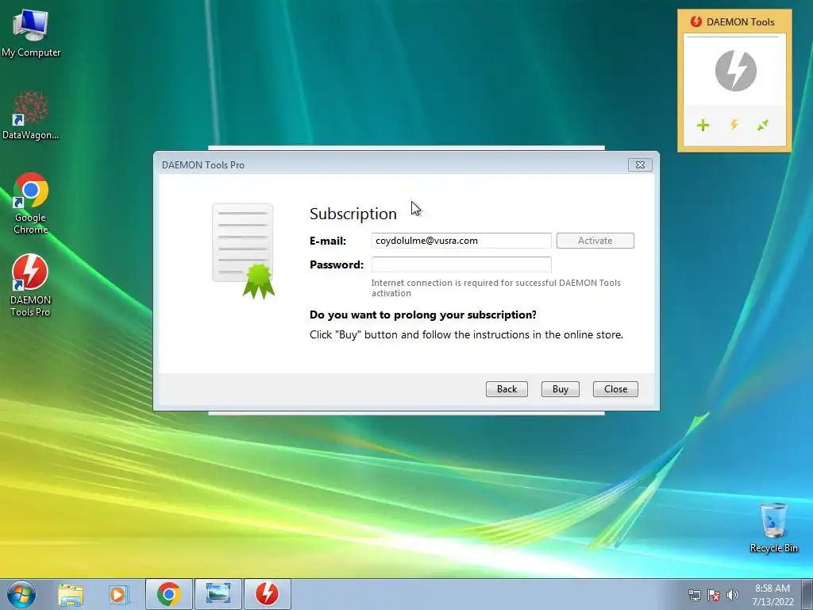Select the Google Chrome desktop shortcut
This screenshot has height=610, width=813.
pyautogui.click(x=31, y=203)
